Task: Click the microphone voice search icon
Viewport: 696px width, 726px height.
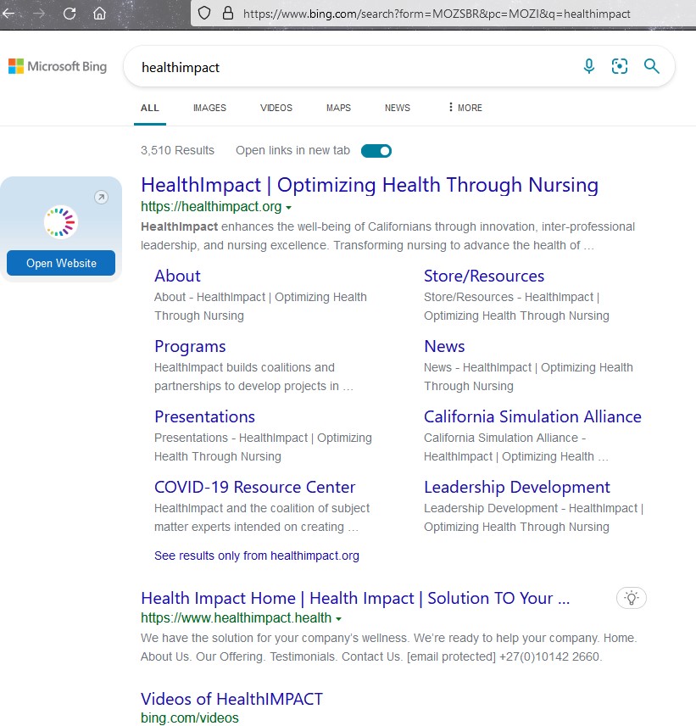Action: tap(589, 66)
